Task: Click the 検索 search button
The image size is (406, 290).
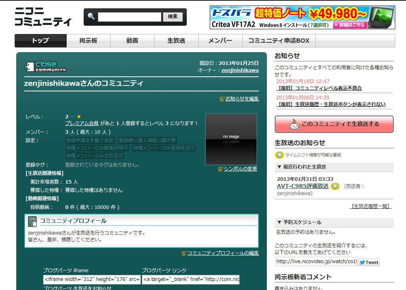Action: tap(173, 17)
